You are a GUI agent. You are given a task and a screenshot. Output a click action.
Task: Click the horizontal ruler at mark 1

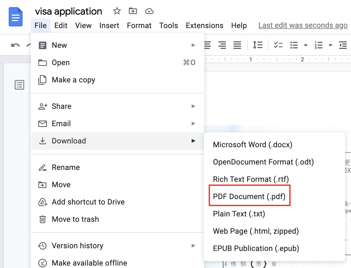point(251,59)
